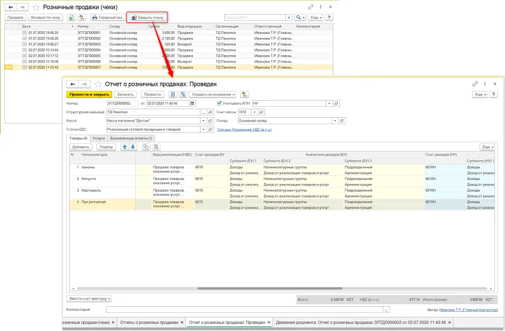
Task: Click the Дт/Кт icon in the checks list toolbar
Action: [82, 17]
